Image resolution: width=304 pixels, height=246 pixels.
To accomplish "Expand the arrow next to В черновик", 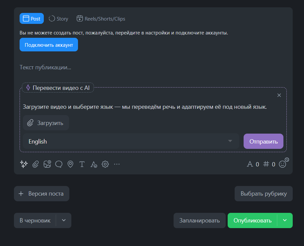I will click(x=64, y=220).
